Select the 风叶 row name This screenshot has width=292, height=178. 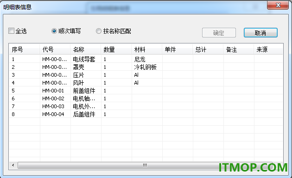point(78,83)
